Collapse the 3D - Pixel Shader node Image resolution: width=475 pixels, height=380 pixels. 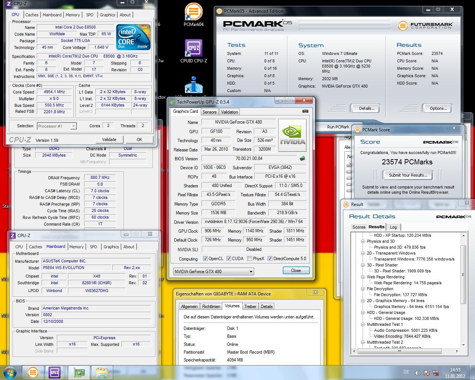point(363,265)
